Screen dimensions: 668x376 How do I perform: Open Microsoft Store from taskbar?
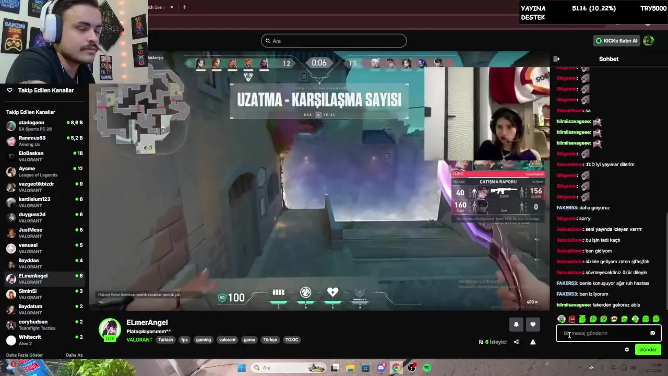pyautogui.click(x=365, y=368)
